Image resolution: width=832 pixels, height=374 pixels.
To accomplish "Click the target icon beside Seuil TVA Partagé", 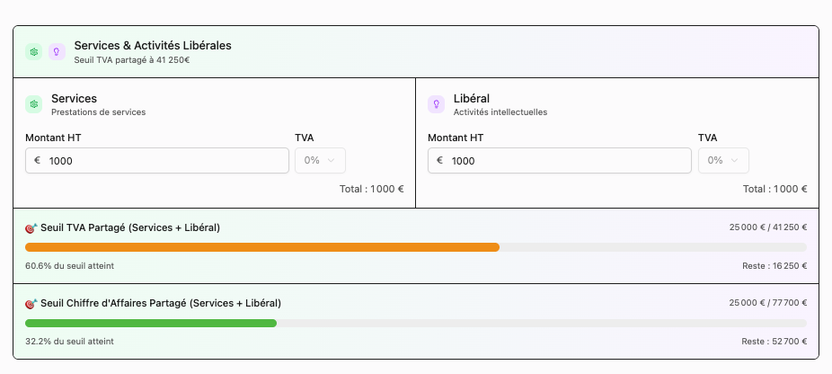I will click(x=31, y=228).
